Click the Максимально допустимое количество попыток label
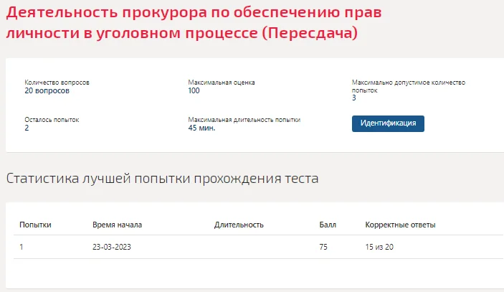Screen dimensions: 504x292 tap(409, 86)
